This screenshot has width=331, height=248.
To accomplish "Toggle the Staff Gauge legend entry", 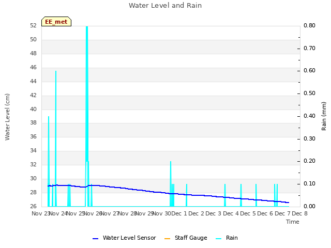I will [186, 238].
